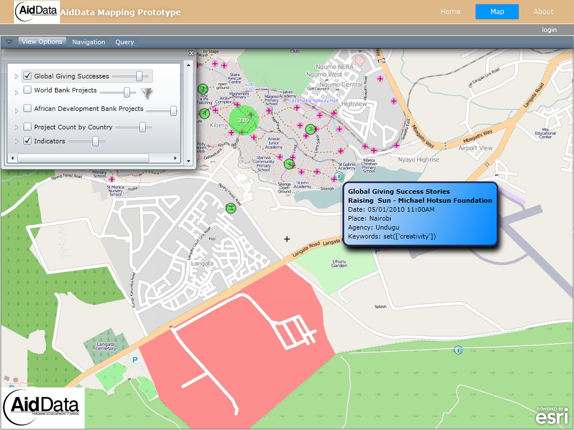
Task: Expand the World Bank Projects tree node
Action: [x=16, y=93]
